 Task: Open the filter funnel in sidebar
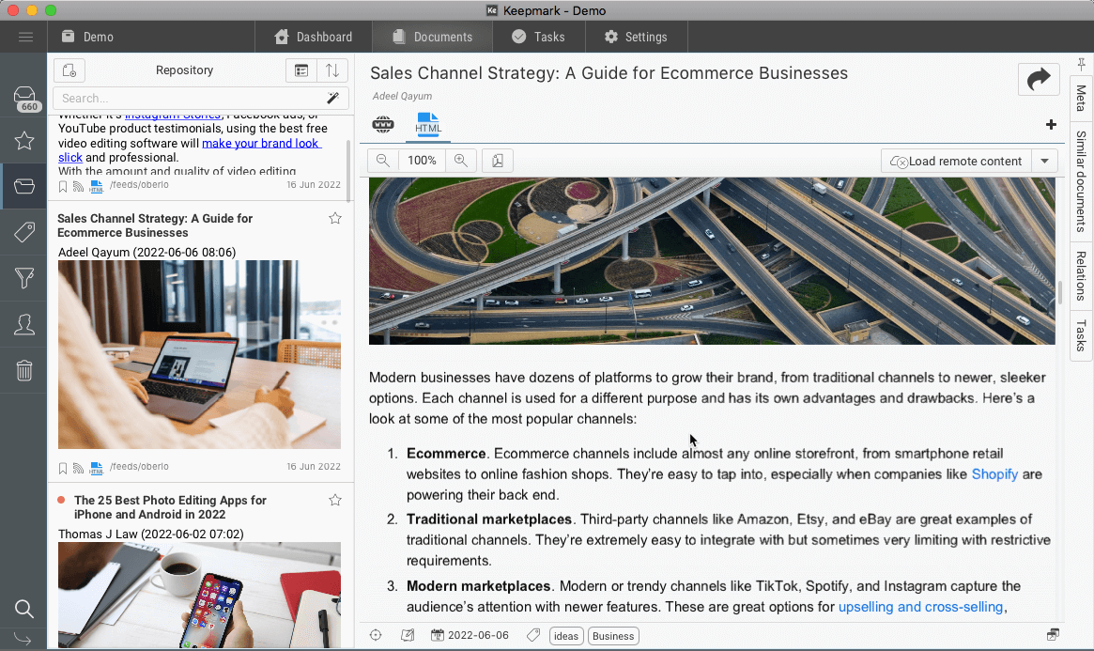(24, 278)
